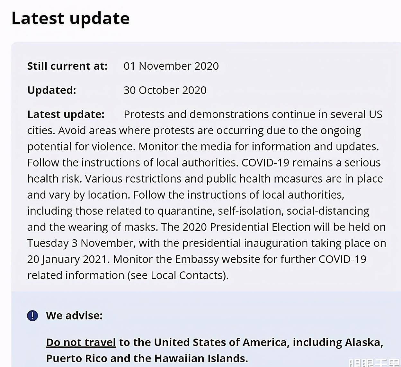Click the 'We advise:' heading

pyautogui.click(x=74, y=316)
